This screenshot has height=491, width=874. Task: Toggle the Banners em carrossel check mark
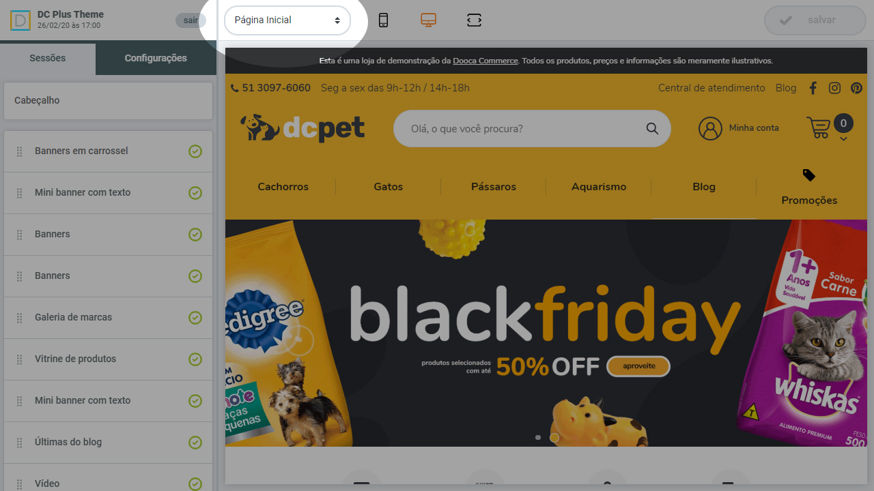tap(195, 151)
